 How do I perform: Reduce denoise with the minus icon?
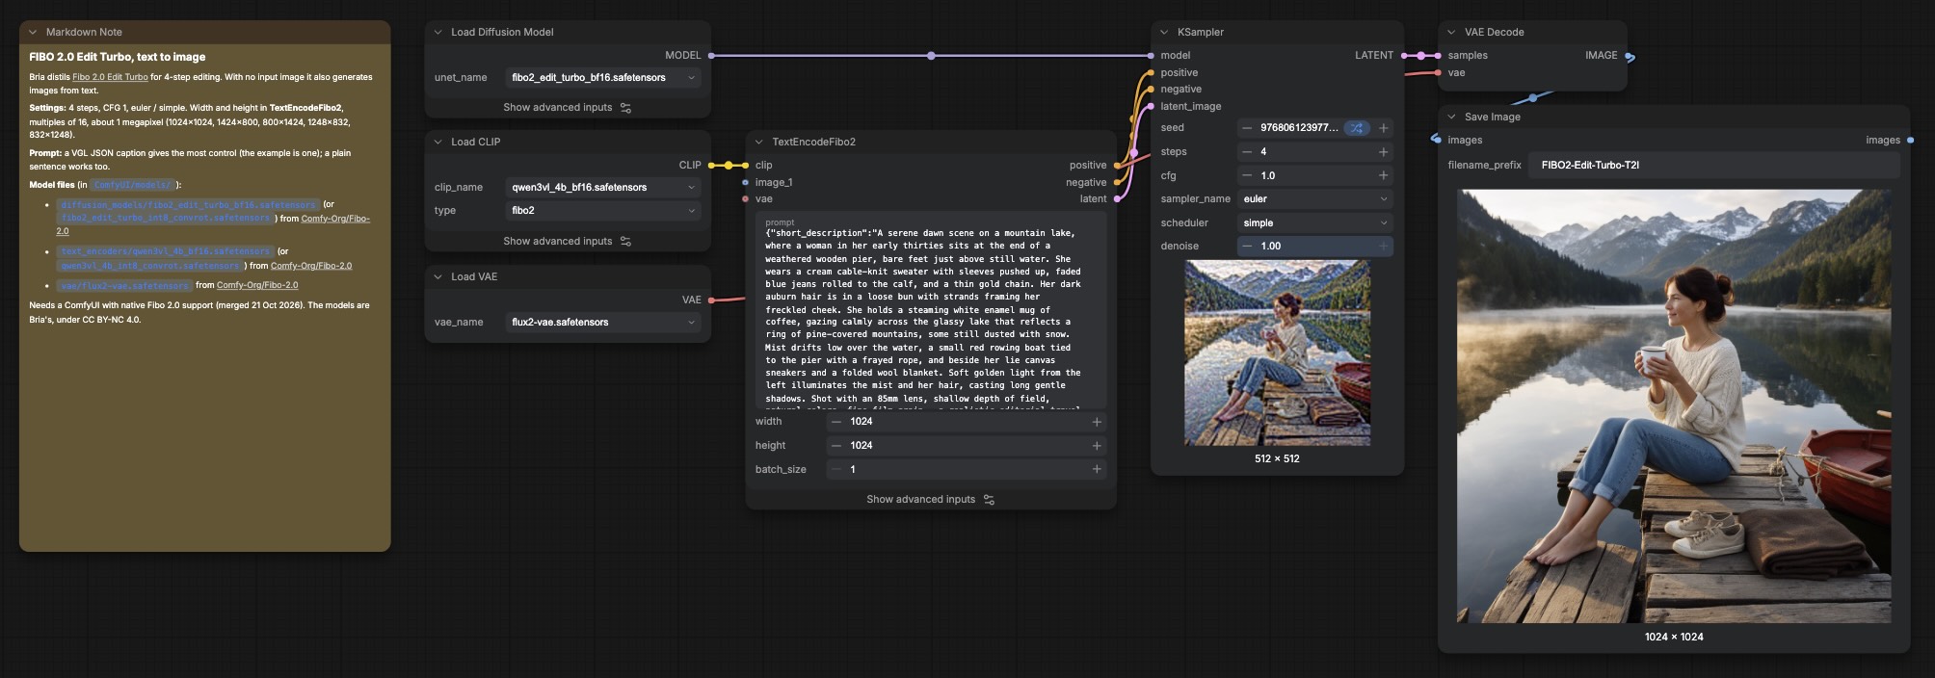pos(1247,246)
